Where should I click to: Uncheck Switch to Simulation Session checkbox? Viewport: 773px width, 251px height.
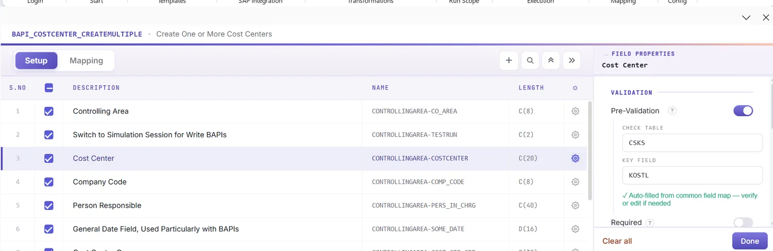(49, 135)
